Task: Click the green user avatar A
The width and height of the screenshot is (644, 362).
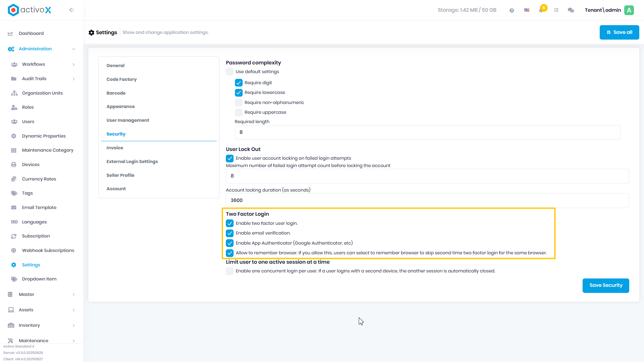Action: point(629,10)
